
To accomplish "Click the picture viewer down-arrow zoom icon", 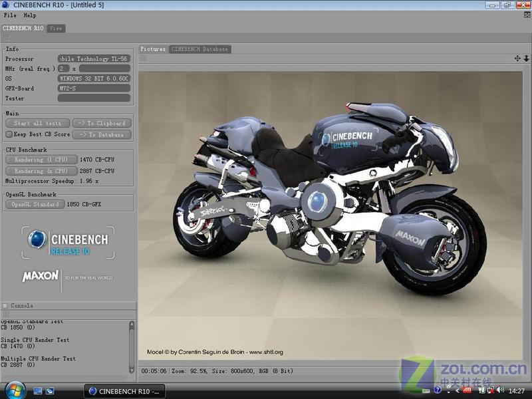I will pos(526,59).
